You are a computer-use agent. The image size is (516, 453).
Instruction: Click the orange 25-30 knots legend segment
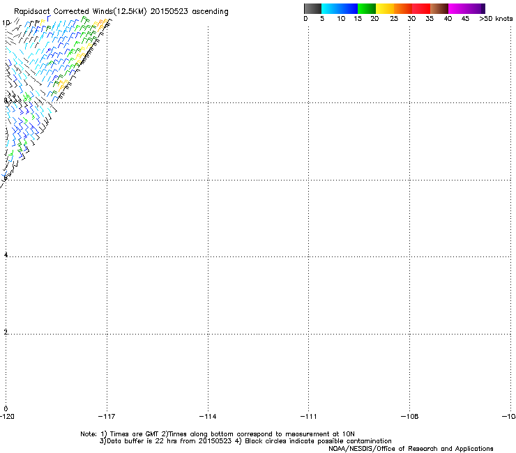pos(403,8)
